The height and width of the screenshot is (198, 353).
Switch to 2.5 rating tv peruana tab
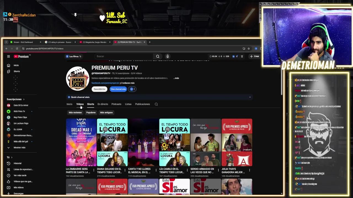point(60,42)
